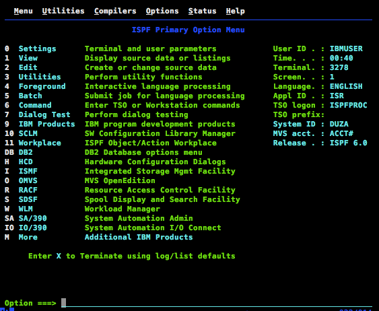
Task: Click 'DB2 Database options menu' text
Action: point(143,152)
